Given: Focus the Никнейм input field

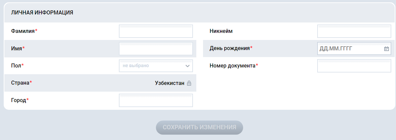Looking at the screenshot, I should pyautogui.click(x=354, y=31).
